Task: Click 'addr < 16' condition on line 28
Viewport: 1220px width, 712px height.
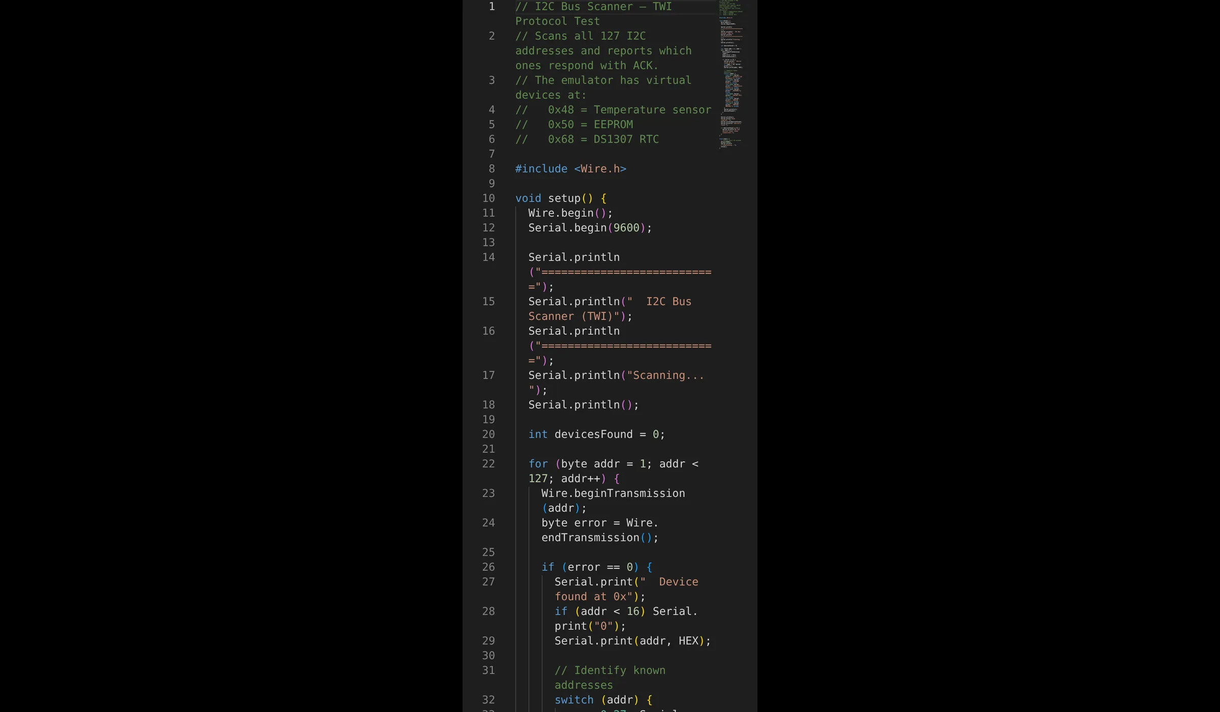Action: click(x=610, y=611)
